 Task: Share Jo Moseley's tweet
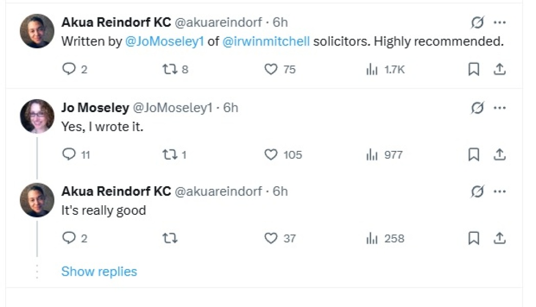pos(500,154)
